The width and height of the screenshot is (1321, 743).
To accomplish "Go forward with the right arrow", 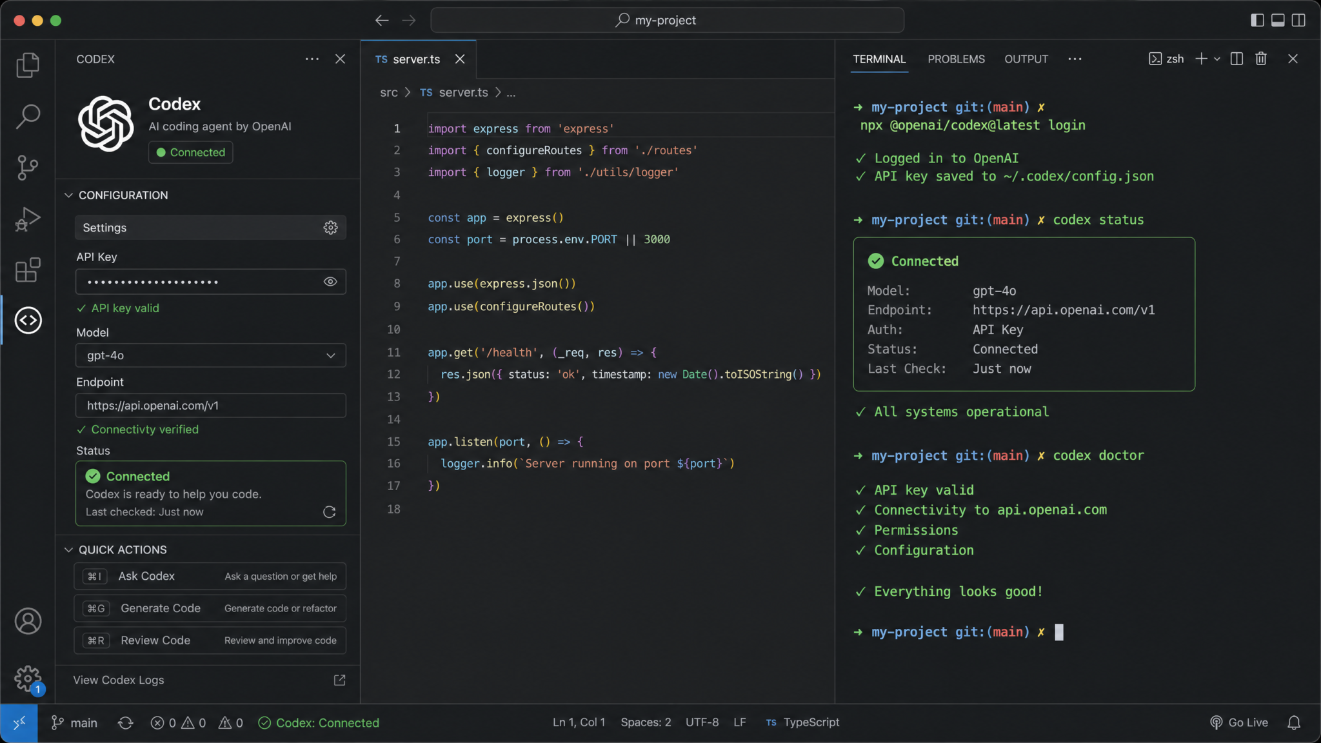I will [x=409, y=20].
